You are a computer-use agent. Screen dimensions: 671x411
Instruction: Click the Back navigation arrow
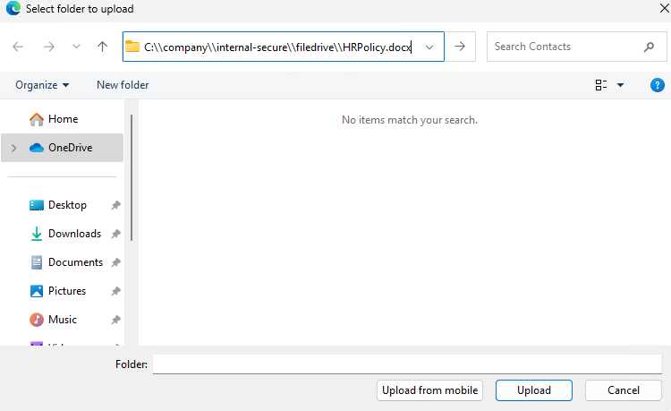coord(19,47)
